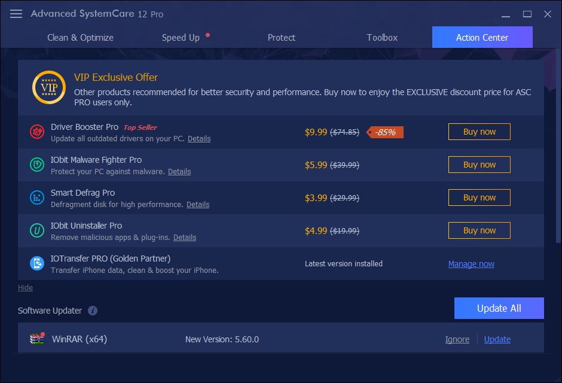This screenshot has height=383, width=562.
Task: Open the Speed Up tab
Action: [x=181, y=37]
